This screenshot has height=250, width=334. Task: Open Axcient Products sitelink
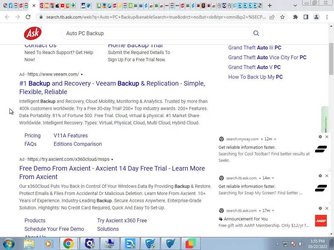coord(35,220)
